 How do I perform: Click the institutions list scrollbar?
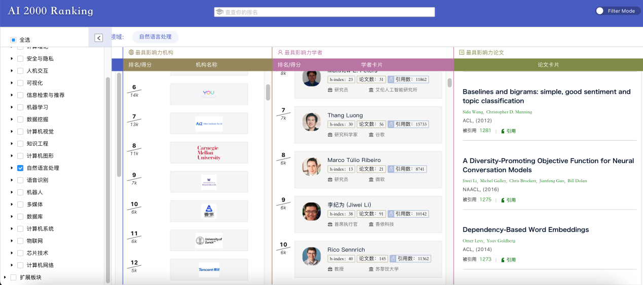[x=268, y=92]
